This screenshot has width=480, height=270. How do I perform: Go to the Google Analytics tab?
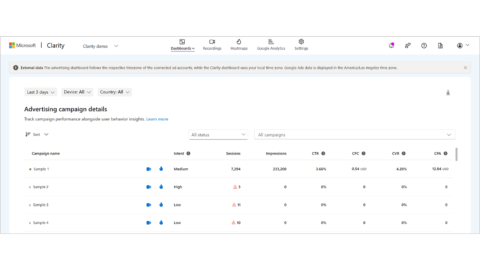click(x=271, y=44)
